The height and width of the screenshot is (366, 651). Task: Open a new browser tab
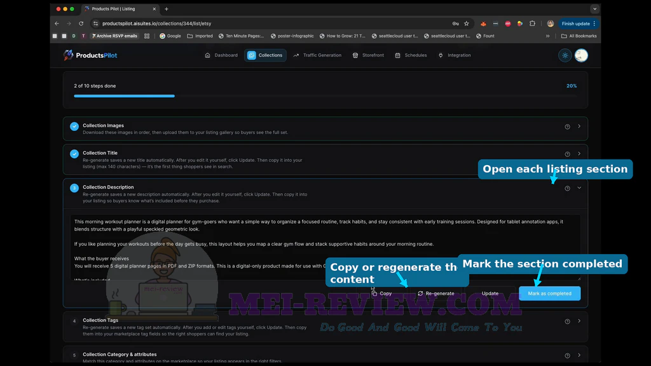(x=167, y=9)
